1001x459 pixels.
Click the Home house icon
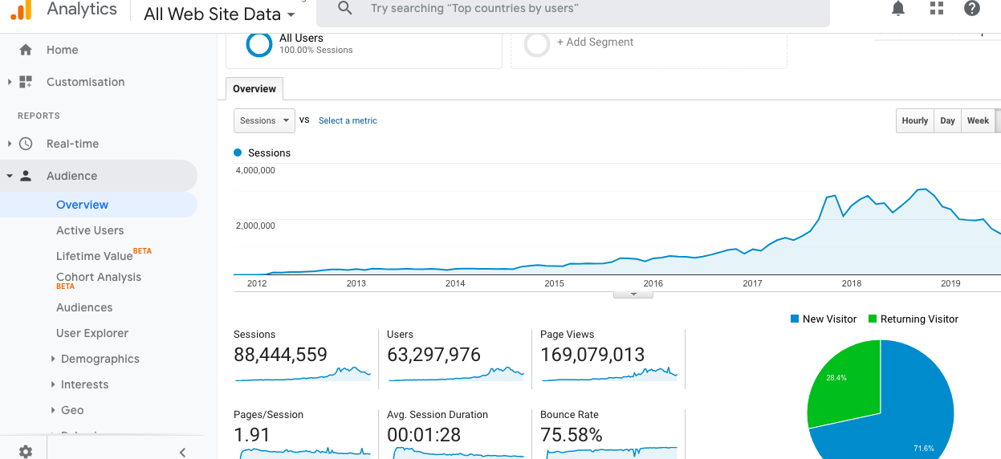coord(26,50)
